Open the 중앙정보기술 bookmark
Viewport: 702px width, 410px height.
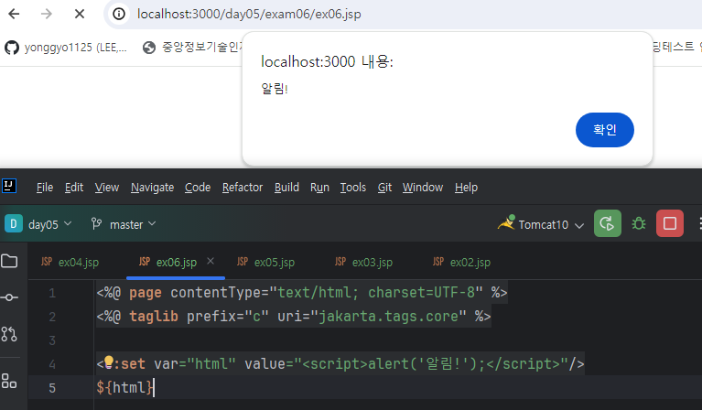coord(193,47)
